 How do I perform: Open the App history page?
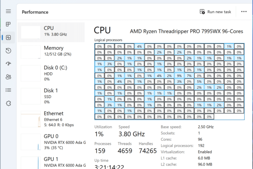click(x=8, y=51)
